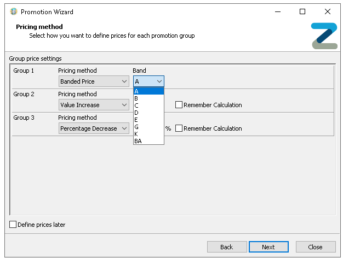The height and width of the screenshot is (258, 343).
Task: Open Group 2 Value Increase dropdown
Action: pyautogui.click(x=94, y=105)
